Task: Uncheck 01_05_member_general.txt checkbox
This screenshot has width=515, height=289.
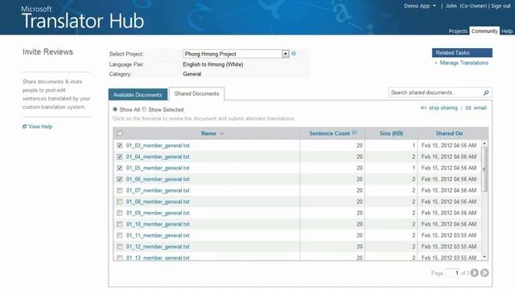Action: [120, 168]
